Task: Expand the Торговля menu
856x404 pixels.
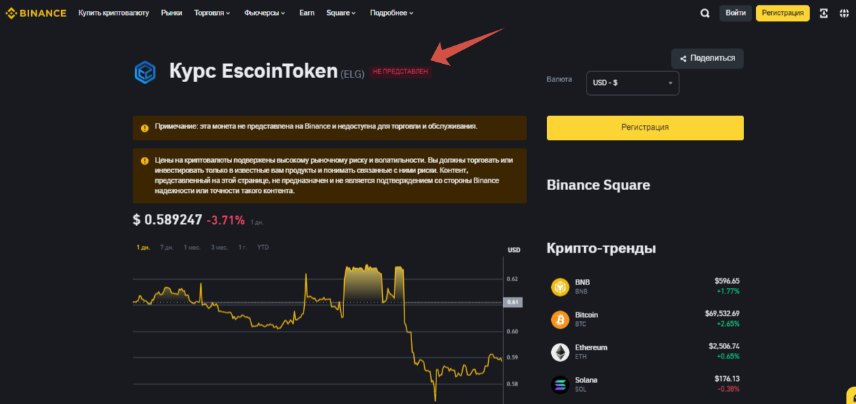Action: (x=212, y=13)
